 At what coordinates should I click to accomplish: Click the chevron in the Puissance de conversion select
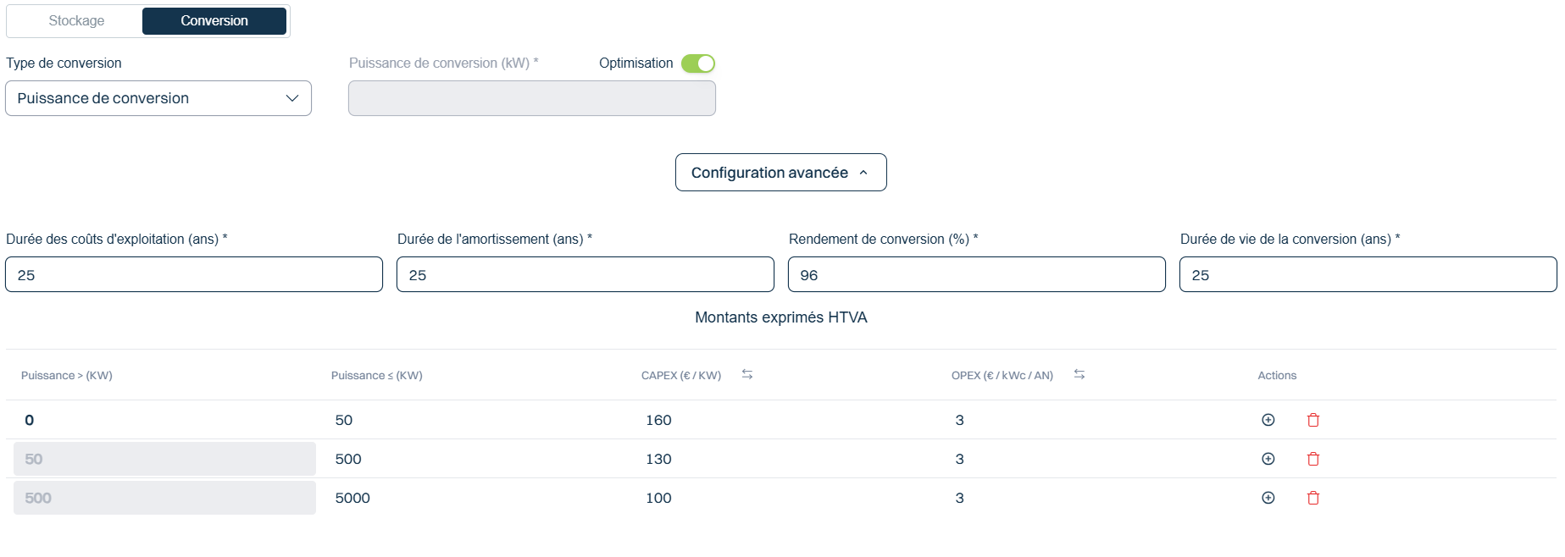point(292,98)
